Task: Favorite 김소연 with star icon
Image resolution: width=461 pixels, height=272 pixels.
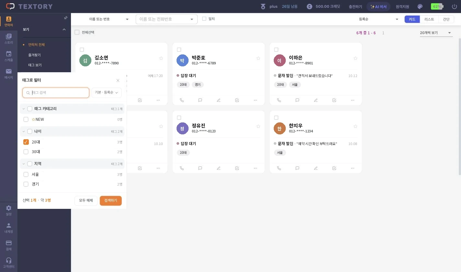Action: pyautogui.click(x=161, y=58)
